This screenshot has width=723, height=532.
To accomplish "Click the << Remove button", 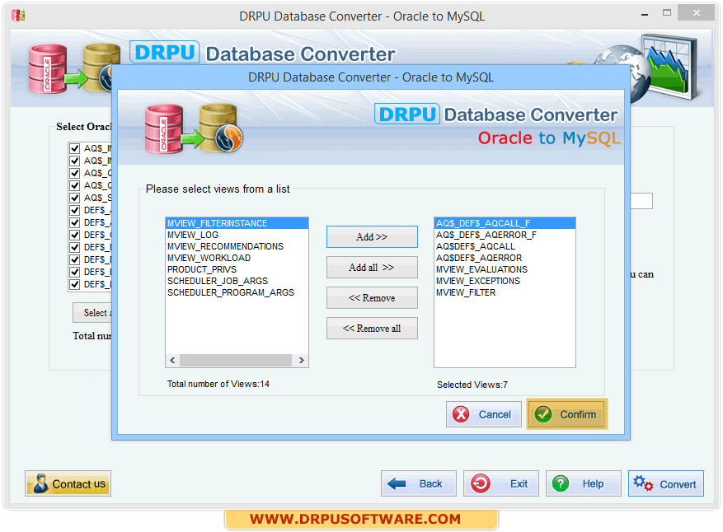I will pyautogui.click(x=372, y=298).
